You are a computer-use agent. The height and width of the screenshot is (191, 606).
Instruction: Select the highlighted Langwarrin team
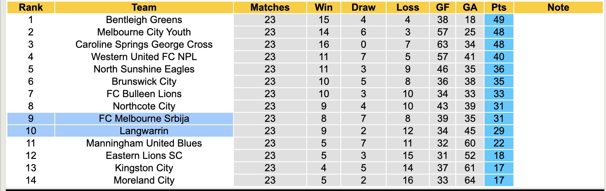point(144,131)
